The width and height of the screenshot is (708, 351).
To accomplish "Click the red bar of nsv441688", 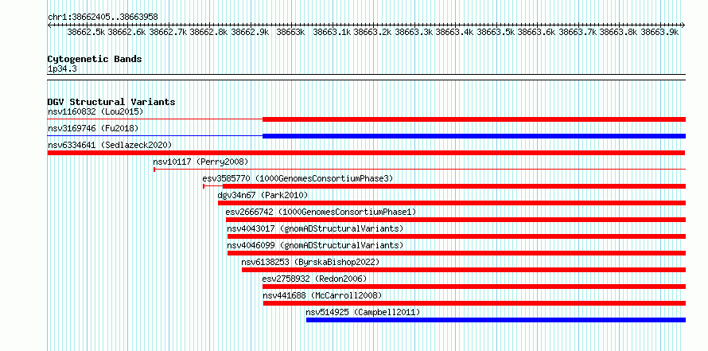I will click(475, 303).
